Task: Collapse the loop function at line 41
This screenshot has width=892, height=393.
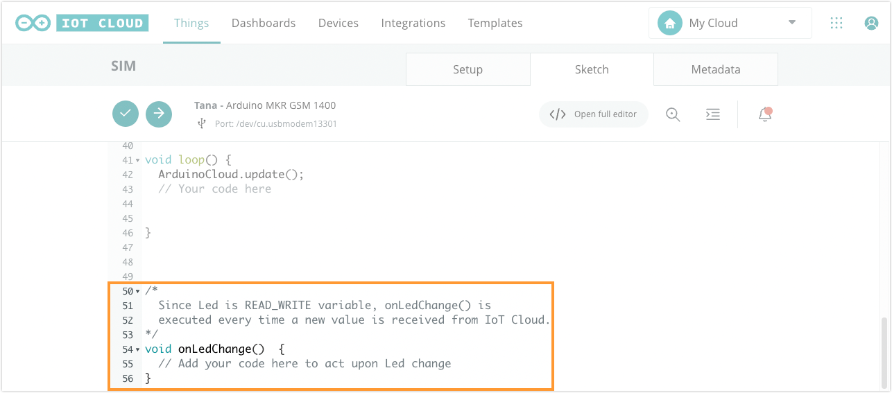Action: pyautogui.click(x=138, y=161)
